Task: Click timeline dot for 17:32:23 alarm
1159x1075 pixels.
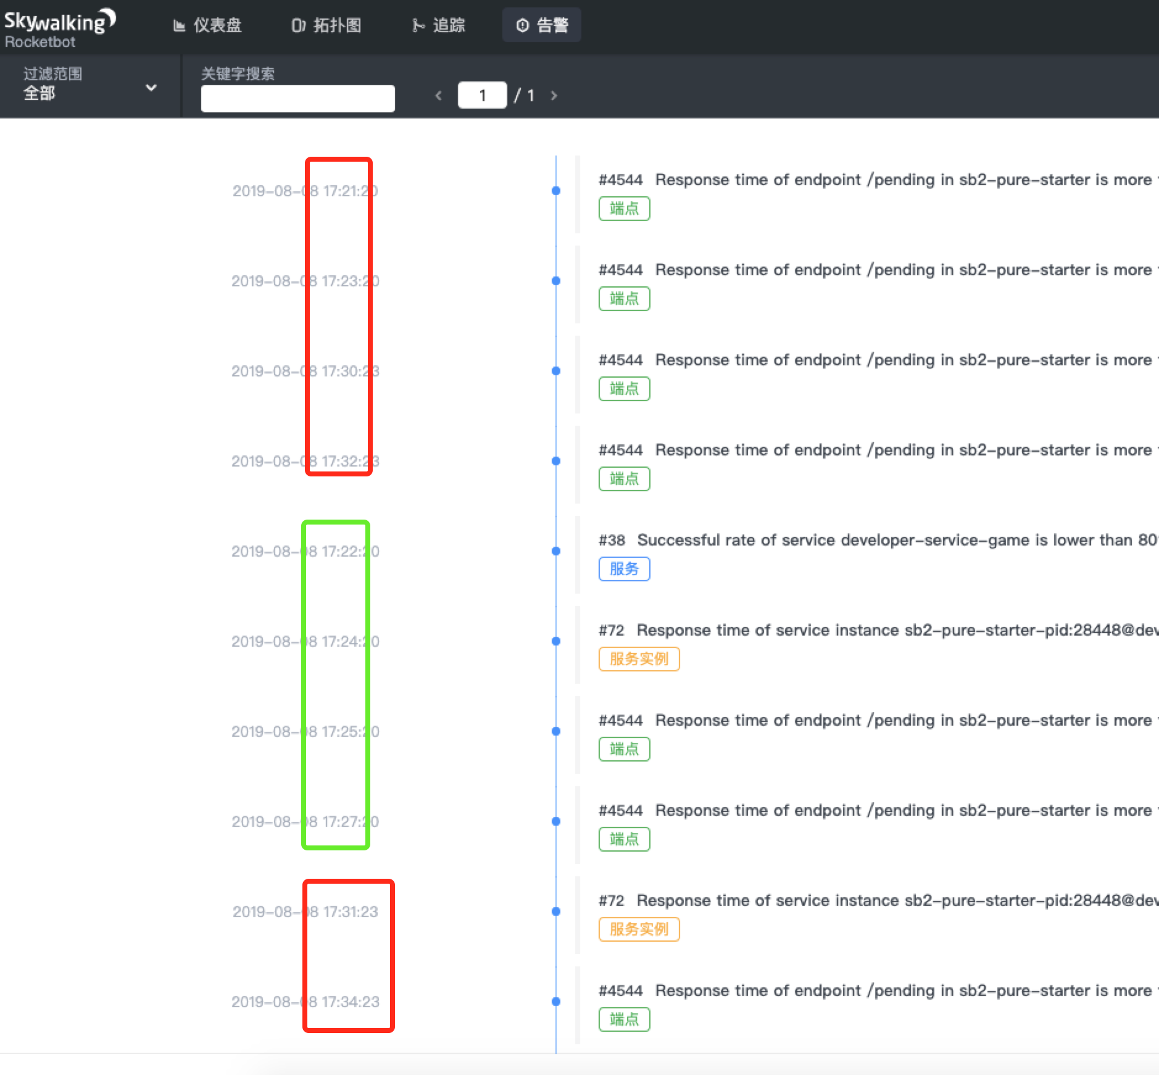Action: click(x=556, y=461)
